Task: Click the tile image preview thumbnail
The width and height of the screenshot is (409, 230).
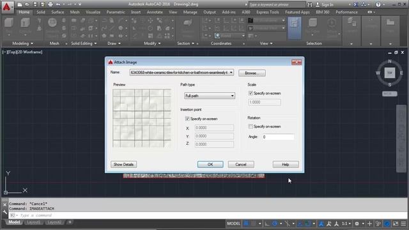Action: (142, 118)
